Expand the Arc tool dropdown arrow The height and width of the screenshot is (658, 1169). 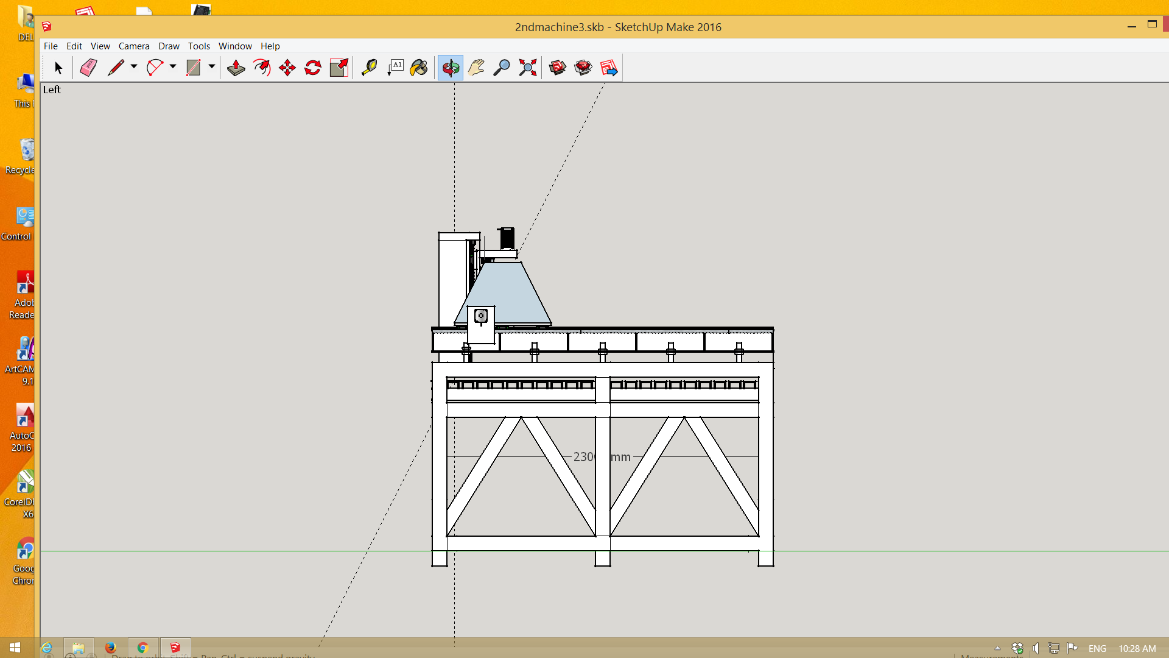173,66
